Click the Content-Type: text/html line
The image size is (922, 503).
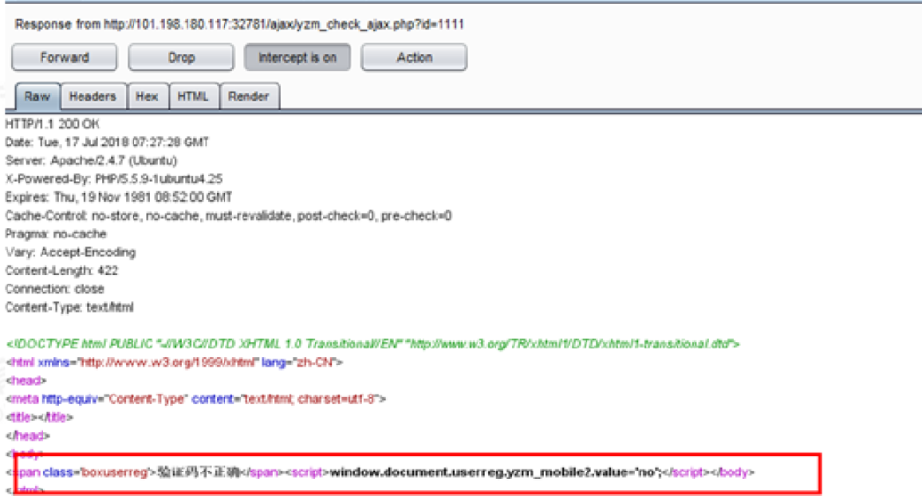69,307
